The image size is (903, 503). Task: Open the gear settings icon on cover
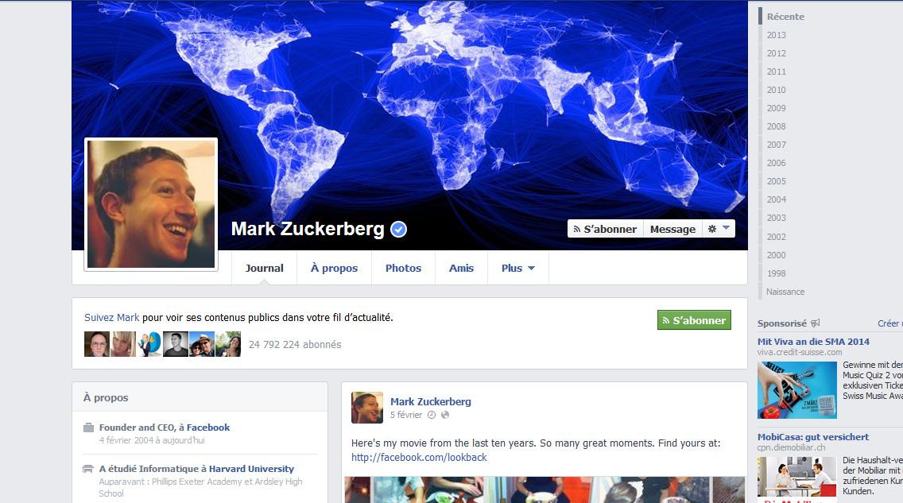(x=711, y=229)
